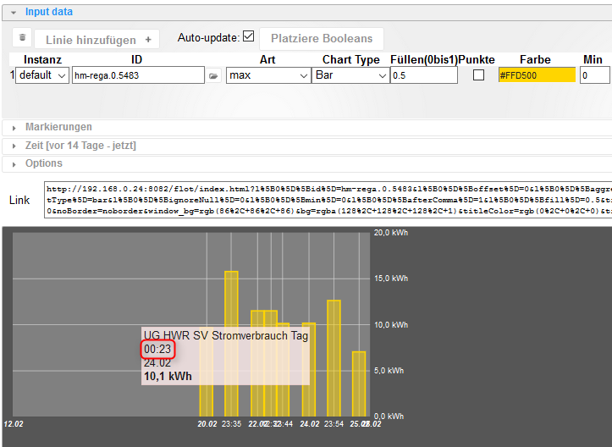
Task: Open the folder browse icon next to ID
Action: (213, 75)
